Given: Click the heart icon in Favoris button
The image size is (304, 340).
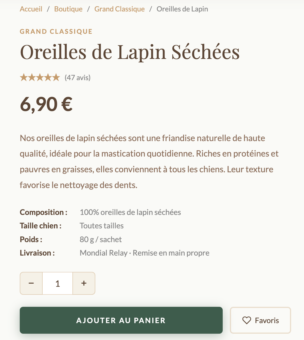Looking at the screenshot, I should [x=246, y=320].
